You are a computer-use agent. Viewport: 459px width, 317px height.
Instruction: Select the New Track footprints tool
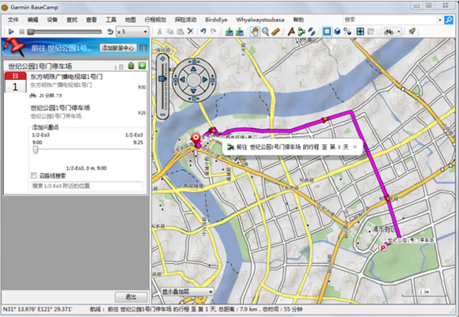(312, 32)
